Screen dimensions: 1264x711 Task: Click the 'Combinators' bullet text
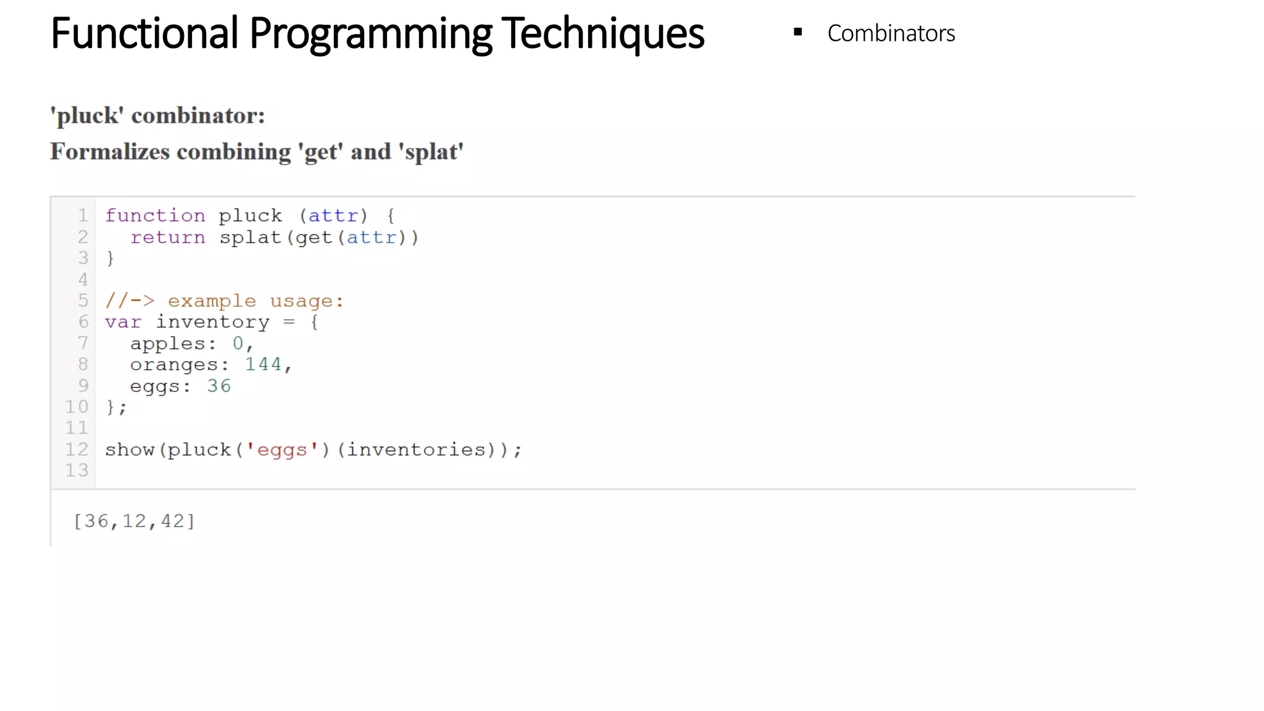coord(891,34)
